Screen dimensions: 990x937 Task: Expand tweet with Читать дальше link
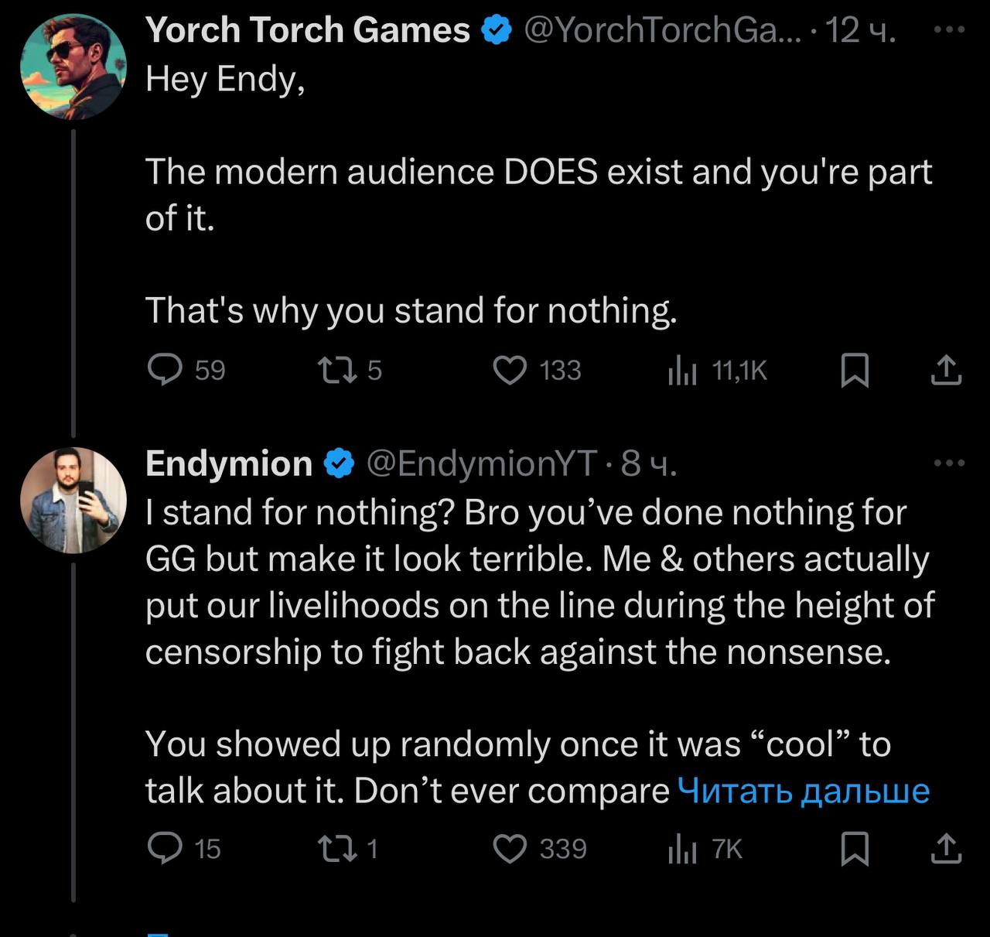point(803,791)
